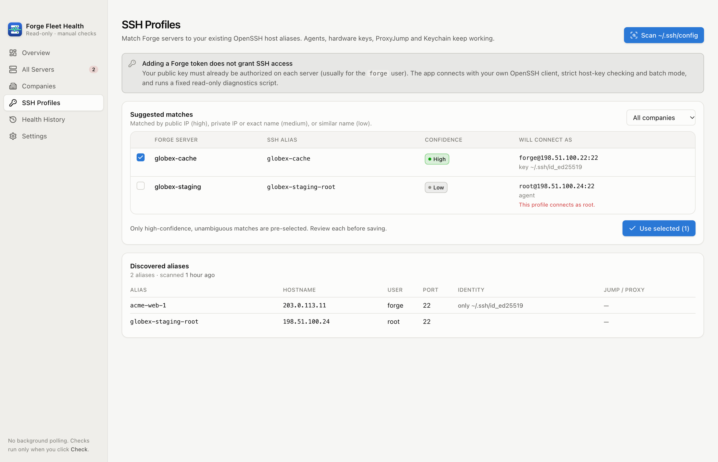Image resolution: width=718 pixels, height=462 pixels.
Task: Click the 'forge' inline code in banner
Action: (378, 74)
